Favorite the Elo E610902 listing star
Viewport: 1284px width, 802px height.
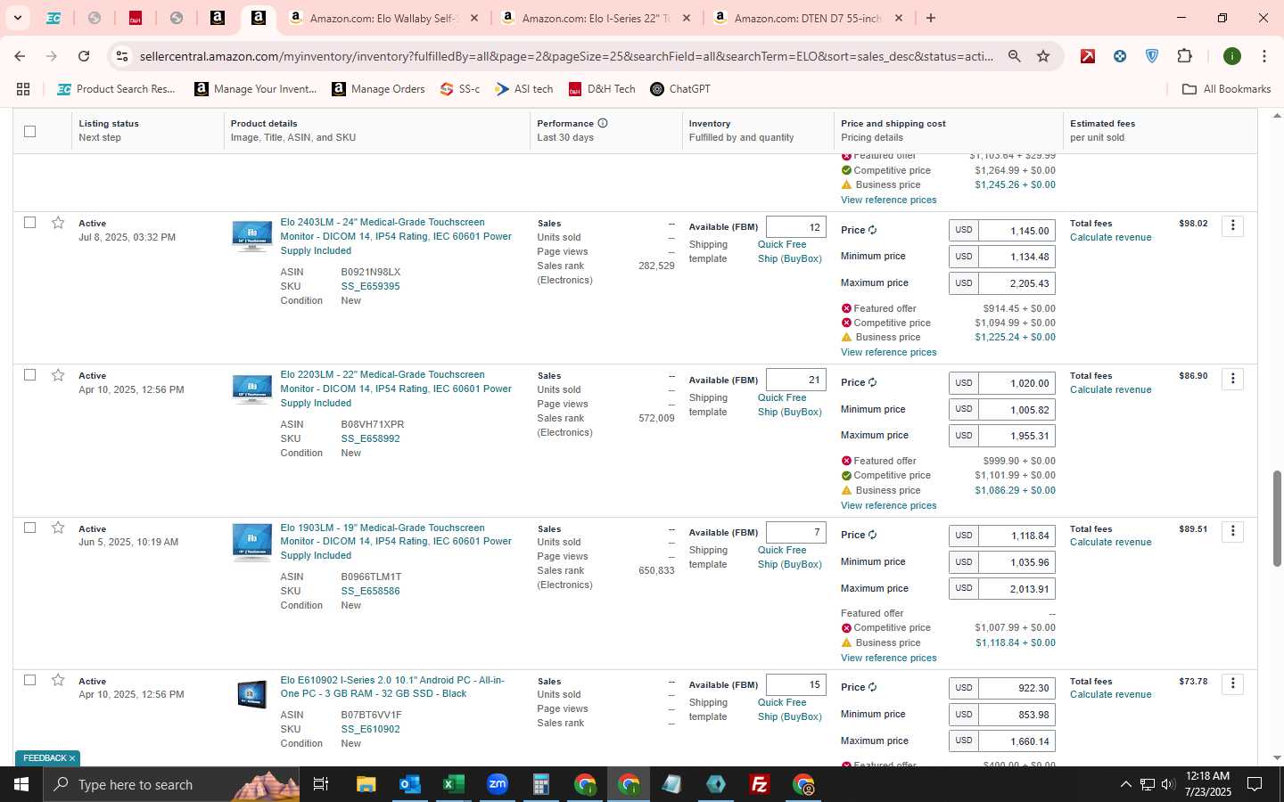pos(58,680)
